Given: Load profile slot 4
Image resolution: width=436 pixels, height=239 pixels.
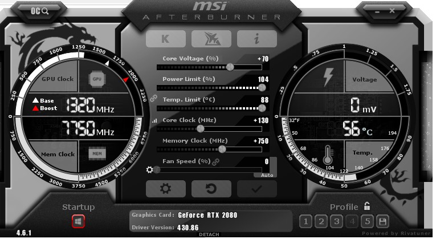Looking at the screenshot, I should click(352, 221).
